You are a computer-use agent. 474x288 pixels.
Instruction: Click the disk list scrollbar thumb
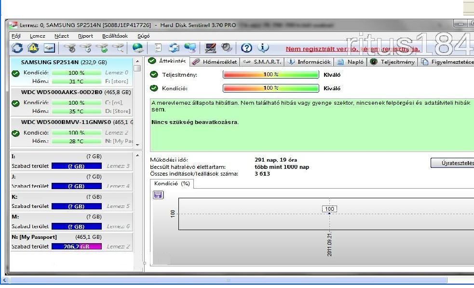[137, 69]
